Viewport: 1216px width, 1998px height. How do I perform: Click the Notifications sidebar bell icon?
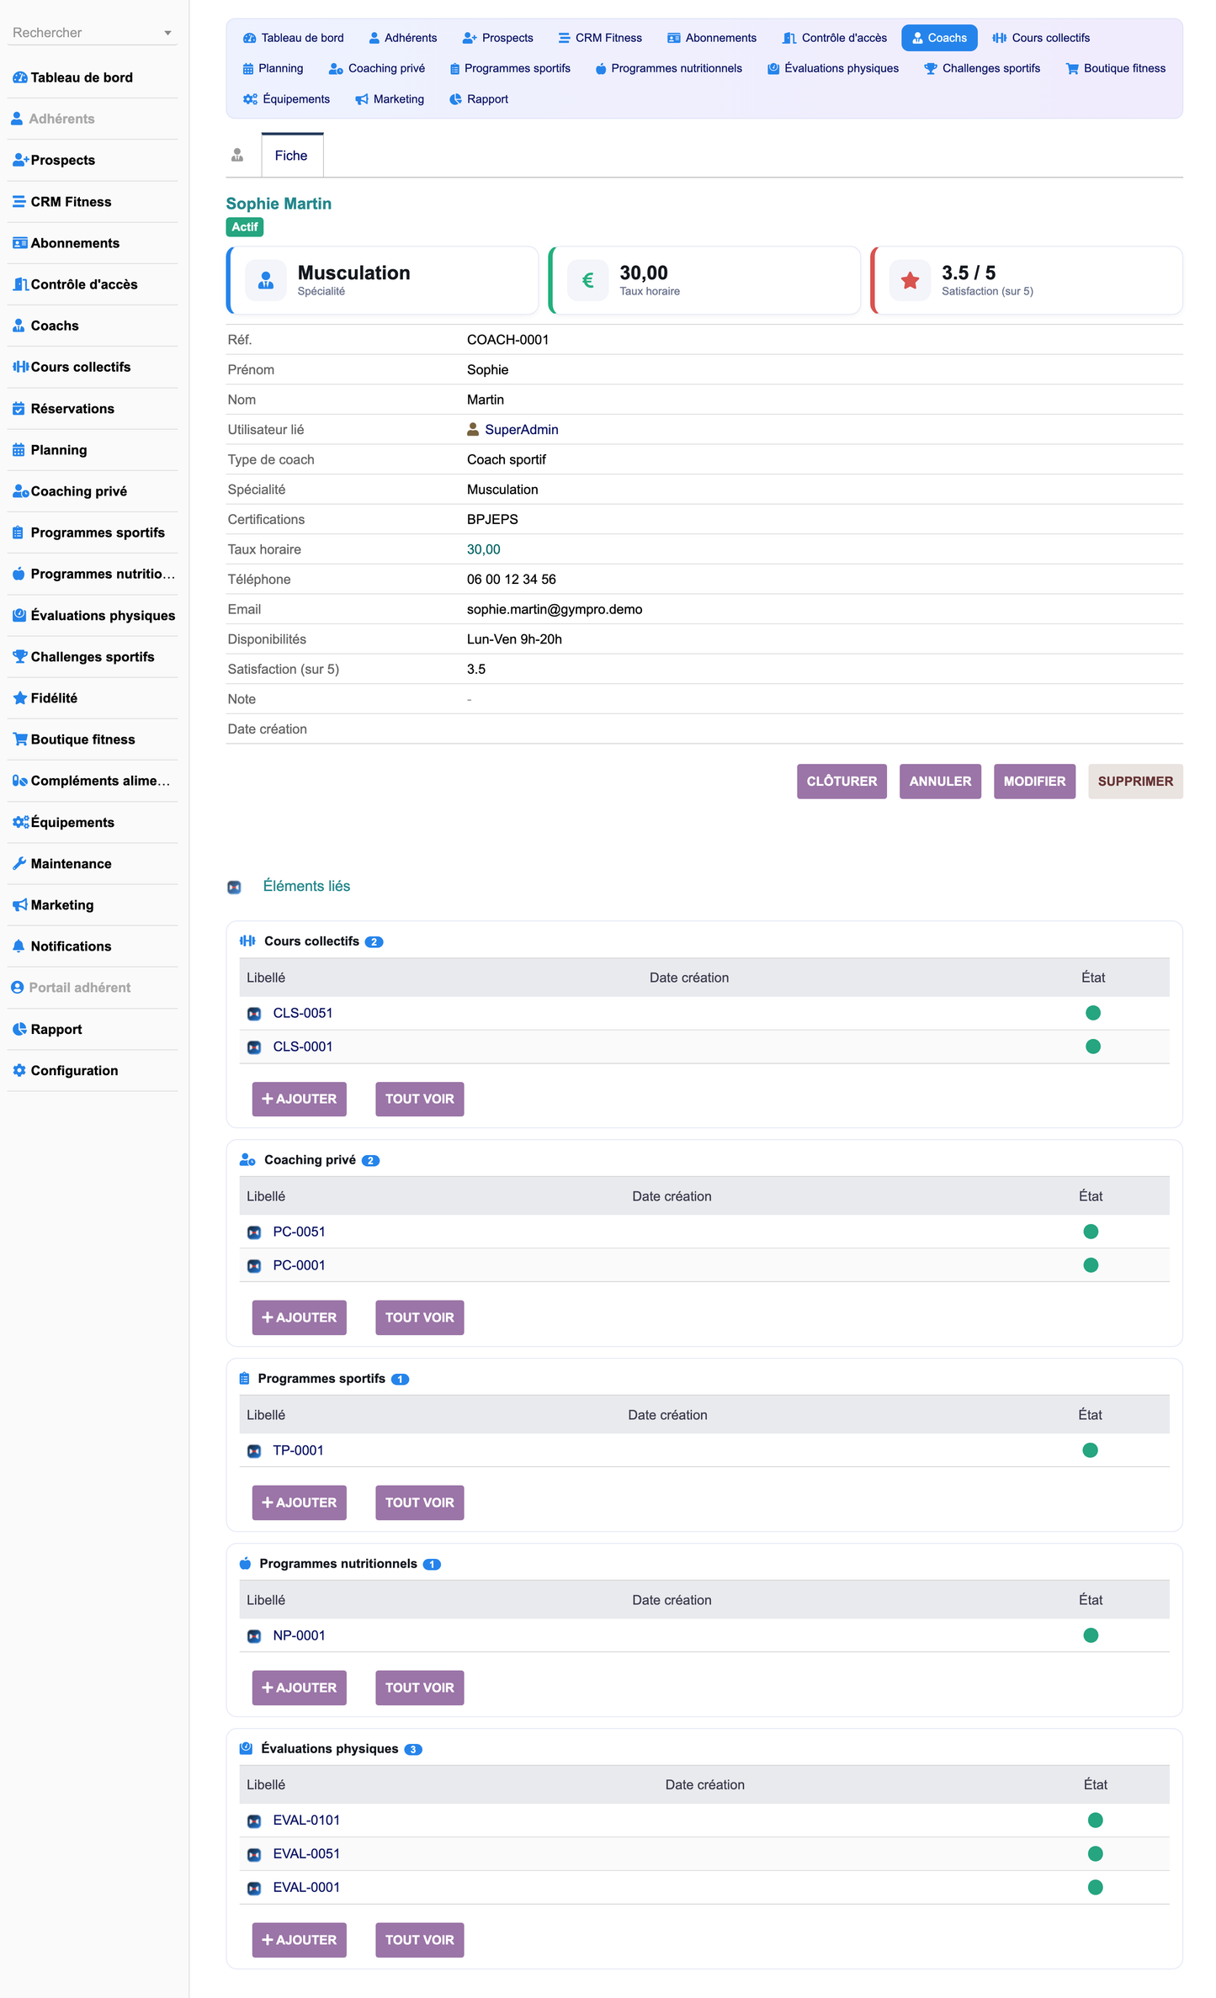(x=19, y=946)
